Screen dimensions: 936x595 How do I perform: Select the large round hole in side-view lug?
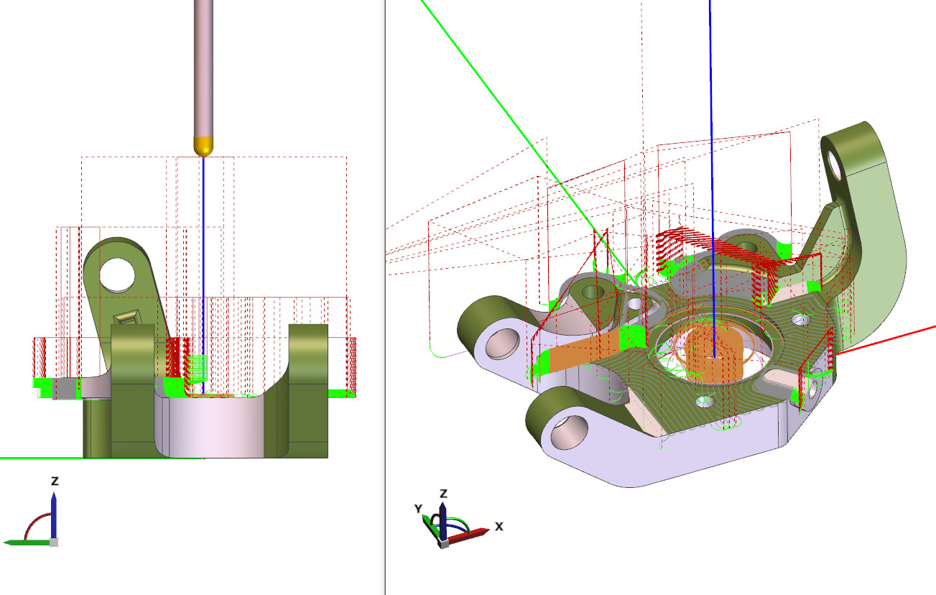(116, 275)
